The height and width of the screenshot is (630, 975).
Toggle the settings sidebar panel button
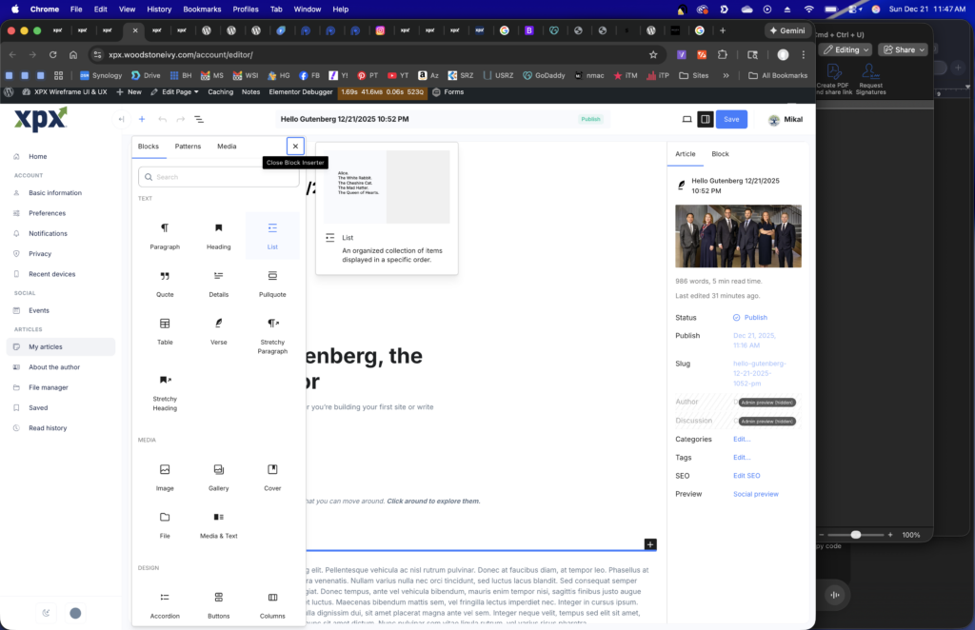705,119
